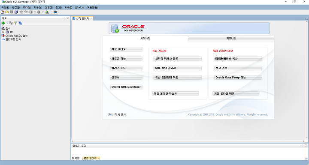Image resolution: width=309 pixels, height=165 pixels.
Task: Open log tab list dropdown at bottom right
Action: coord(306,158)
